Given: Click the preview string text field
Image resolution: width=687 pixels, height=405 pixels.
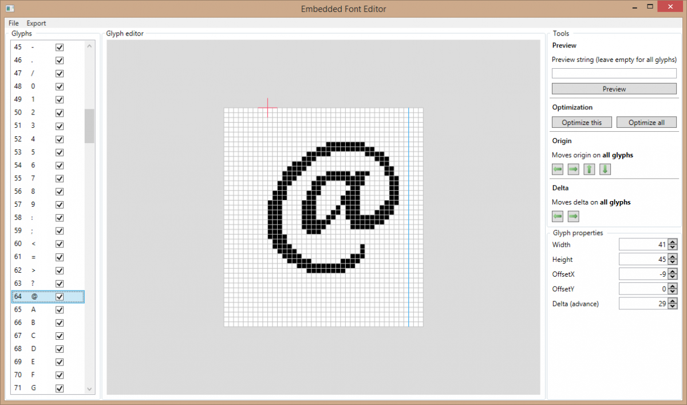Looking at the screenshot, I should [614, 73].
